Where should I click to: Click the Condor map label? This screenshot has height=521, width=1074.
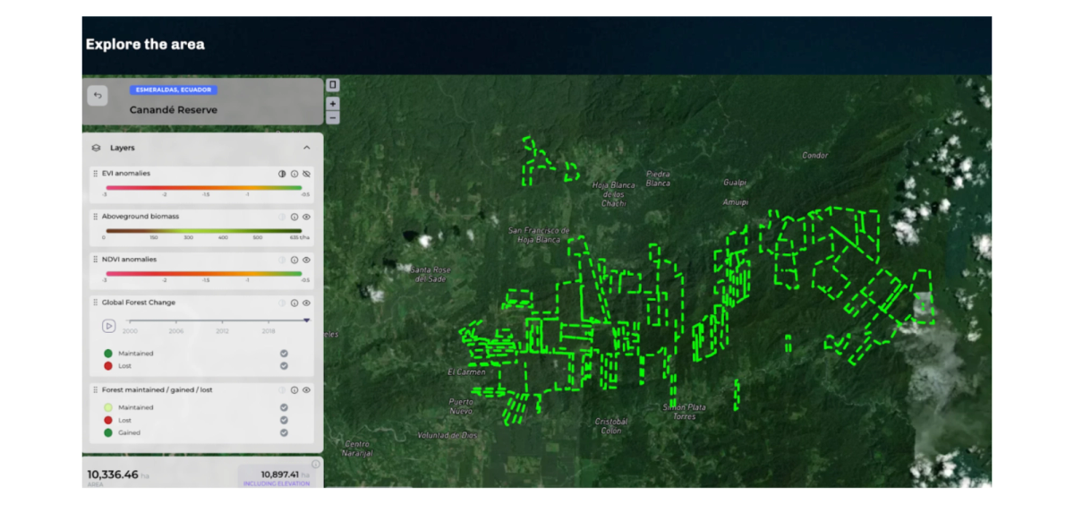815,155
